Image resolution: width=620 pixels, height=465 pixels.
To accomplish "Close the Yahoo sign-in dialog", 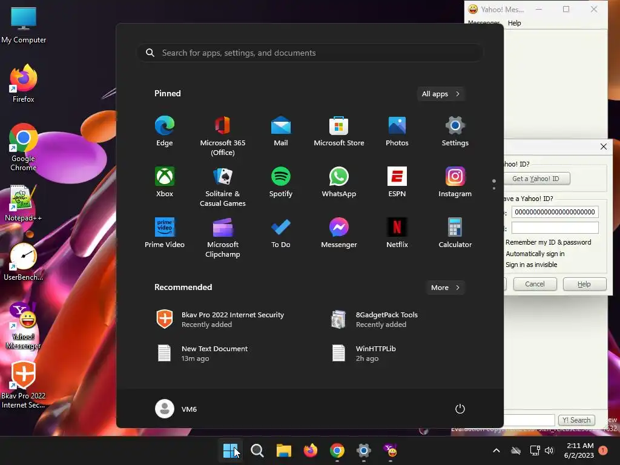I will point(604,147).
